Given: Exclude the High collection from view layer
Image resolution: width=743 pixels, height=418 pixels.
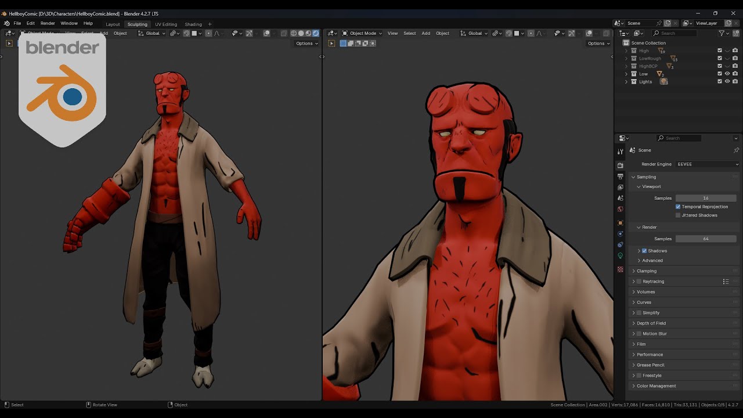Looking at the screenshot, I should click(x=720, y=51).
